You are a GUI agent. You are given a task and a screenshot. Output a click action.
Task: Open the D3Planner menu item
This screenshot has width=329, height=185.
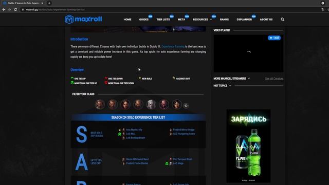[x=244, y=20]
